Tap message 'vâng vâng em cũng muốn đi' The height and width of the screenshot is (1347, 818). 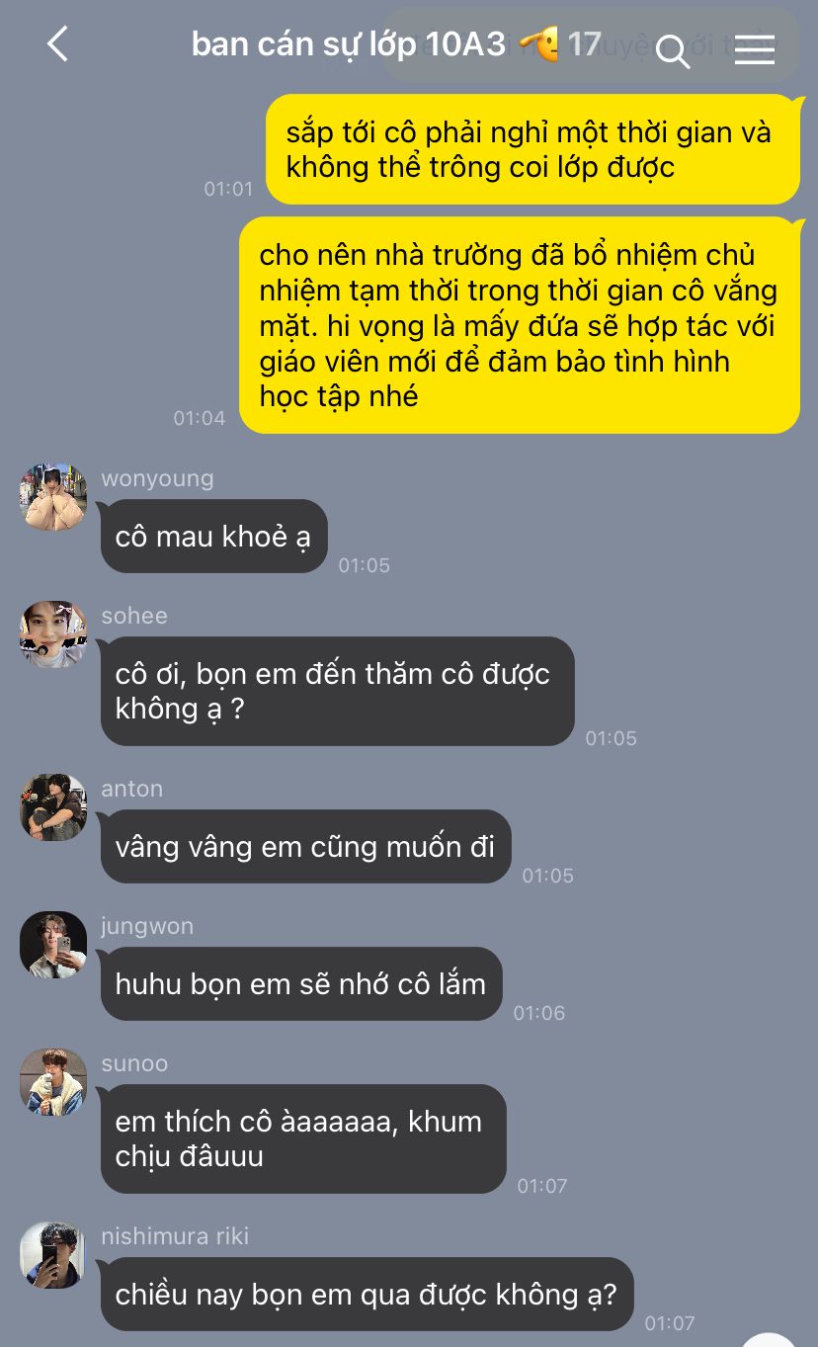[305, 847]
